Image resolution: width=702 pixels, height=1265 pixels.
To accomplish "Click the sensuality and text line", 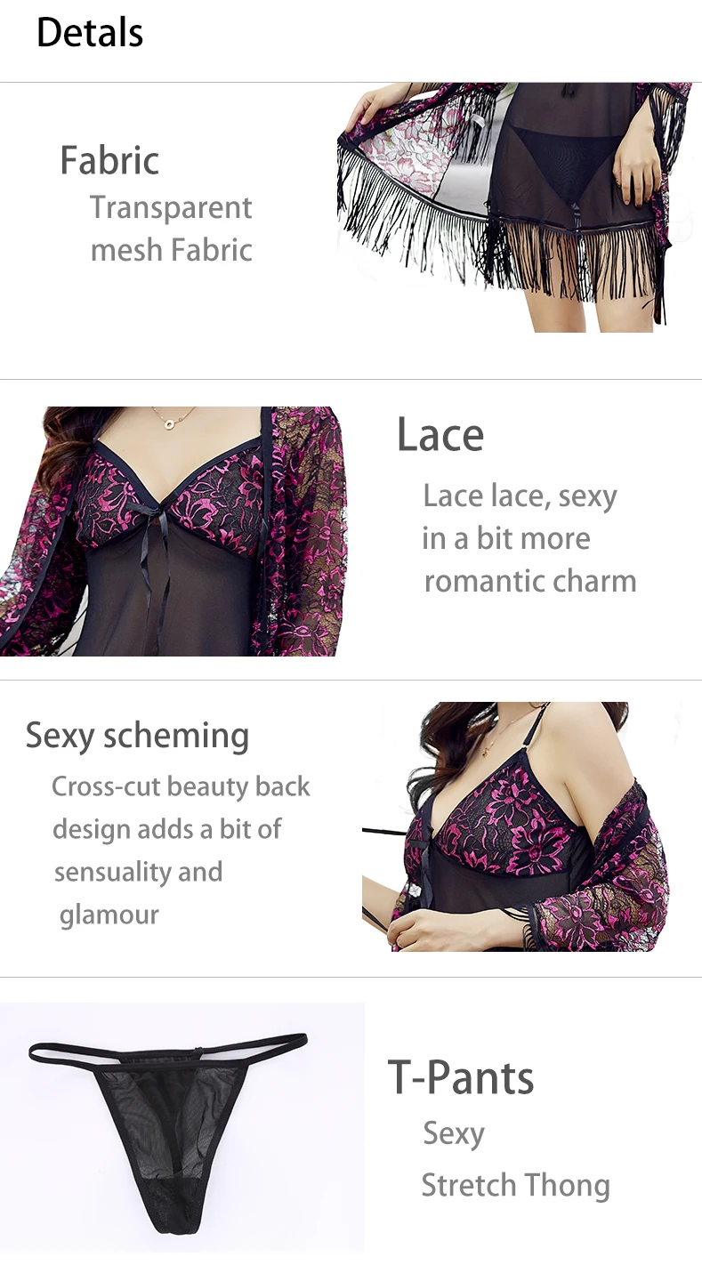I will [x=138, y=872].
